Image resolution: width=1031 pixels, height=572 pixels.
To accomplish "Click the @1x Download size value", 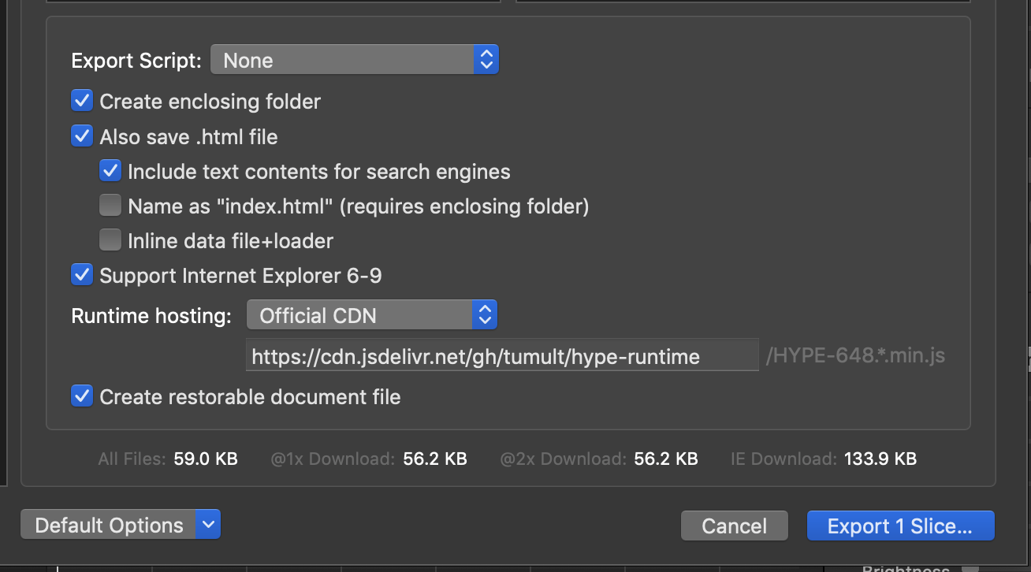I will pyautogui.click(x=434, y=459).
